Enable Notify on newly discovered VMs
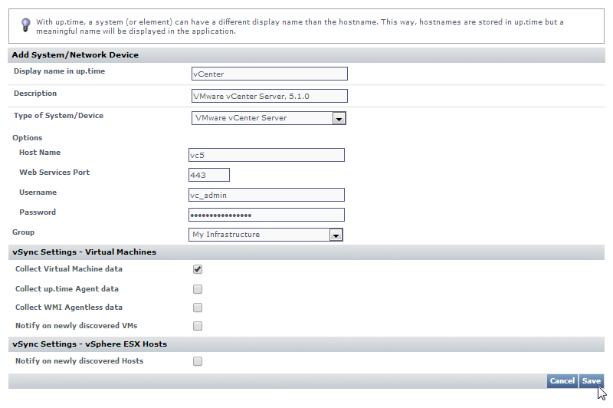 (198, 326)
